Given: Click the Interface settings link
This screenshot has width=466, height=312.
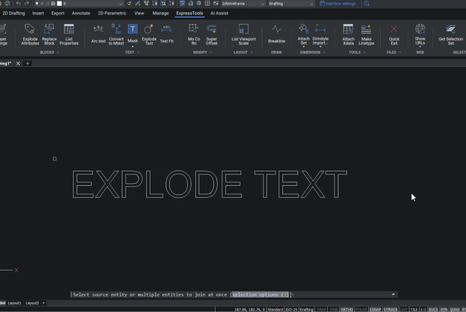Looking at the screenshot, I should pos(338,3).
